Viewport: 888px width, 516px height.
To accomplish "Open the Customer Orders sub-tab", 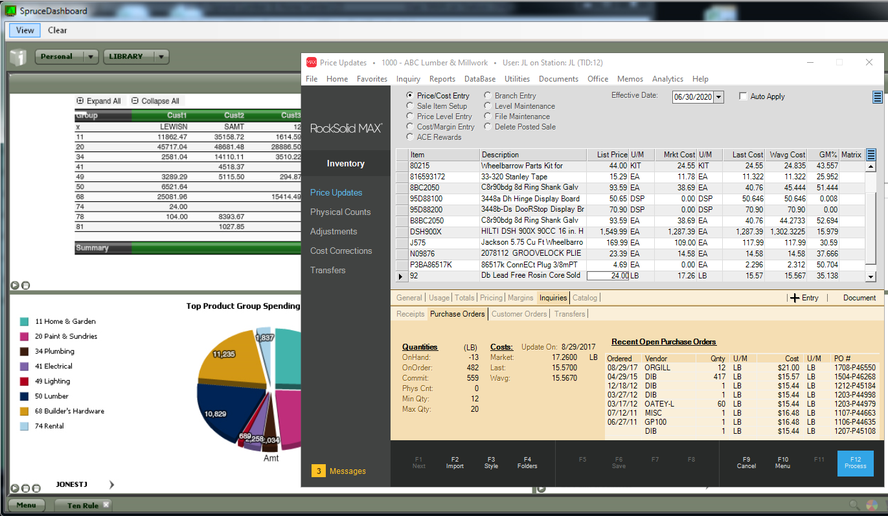I will click(519, 314).
